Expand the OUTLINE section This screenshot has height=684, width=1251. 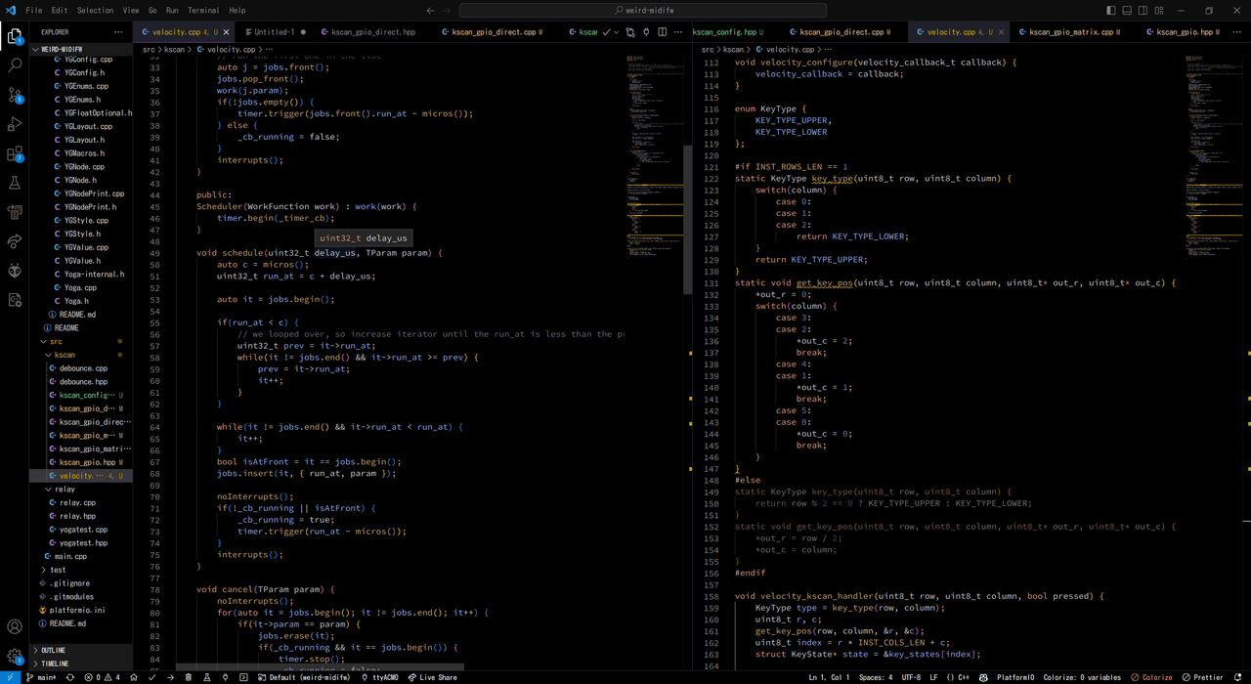[x=54, y=650]
